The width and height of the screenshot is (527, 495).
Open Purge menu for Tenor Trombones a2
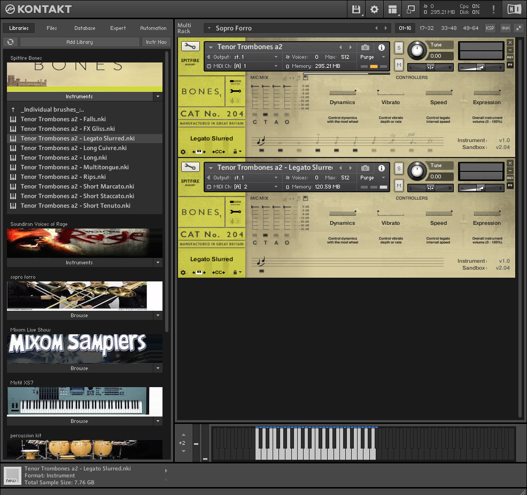tap(383, 57)
